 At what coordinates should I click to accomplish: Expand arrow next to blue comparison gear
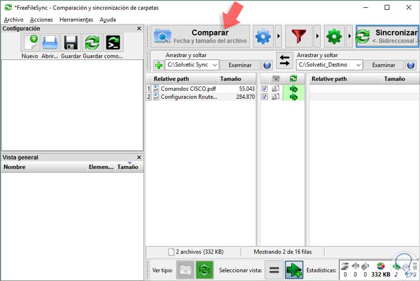[278, 37]
